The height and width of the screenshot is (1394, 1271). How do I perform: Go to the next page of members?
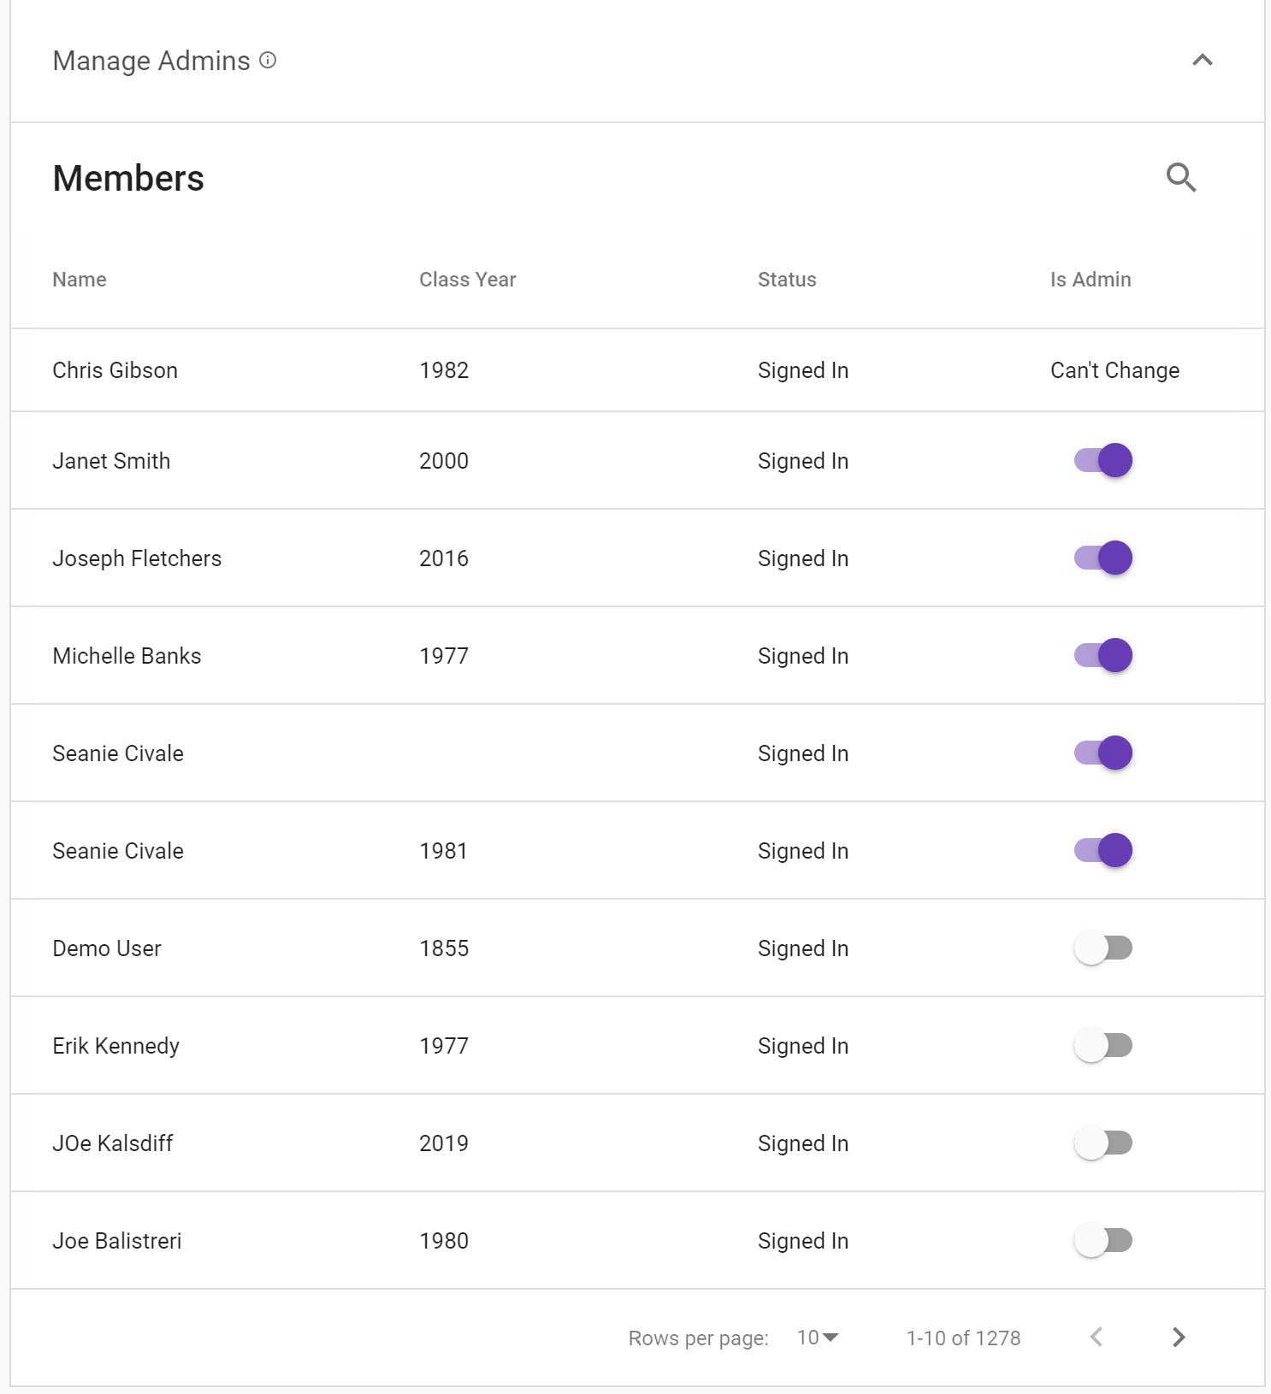(1179, 1337)
